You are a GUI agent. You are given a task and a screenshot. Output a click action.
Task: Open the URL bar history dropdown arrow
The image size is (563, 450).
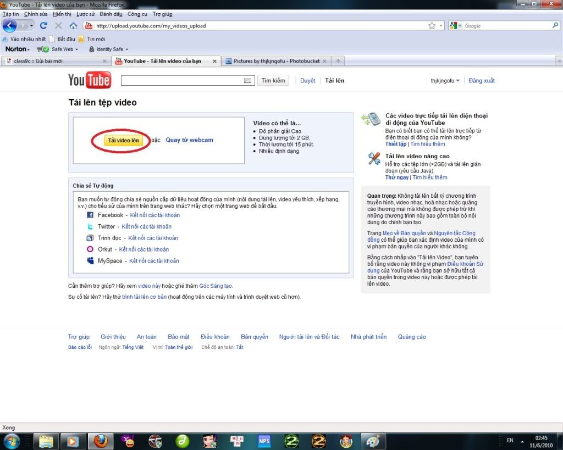point(441,26)
